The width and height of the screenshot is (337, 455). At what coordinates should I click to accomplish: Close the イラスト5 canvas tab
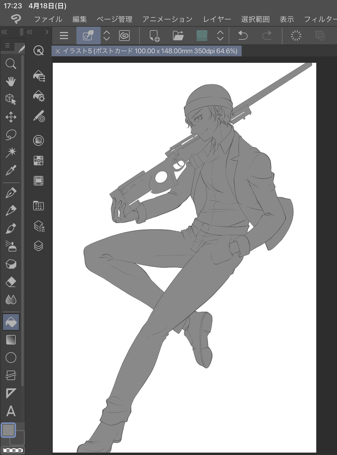(57, 51)
